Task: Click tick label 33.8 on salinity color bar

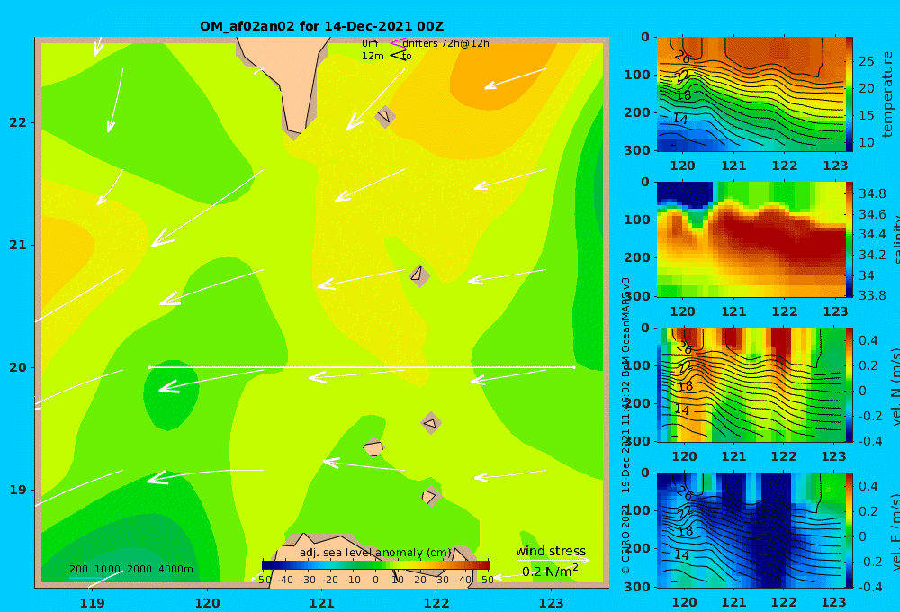Action: 872,295
